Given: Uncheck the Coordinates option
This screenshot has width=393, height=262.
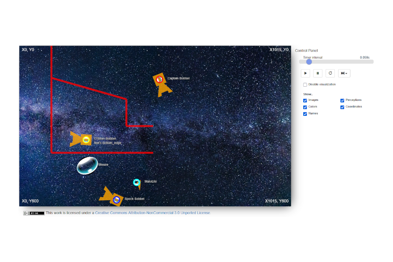Looking at the screenshot, I should click(x=342, y=107).
